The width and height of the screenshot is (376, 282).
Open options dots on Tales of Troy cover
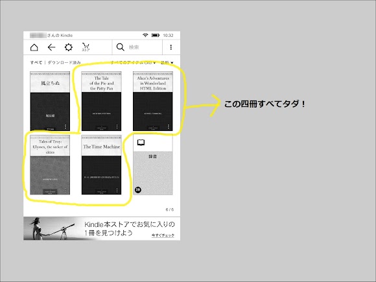click(x=65, y=190)
